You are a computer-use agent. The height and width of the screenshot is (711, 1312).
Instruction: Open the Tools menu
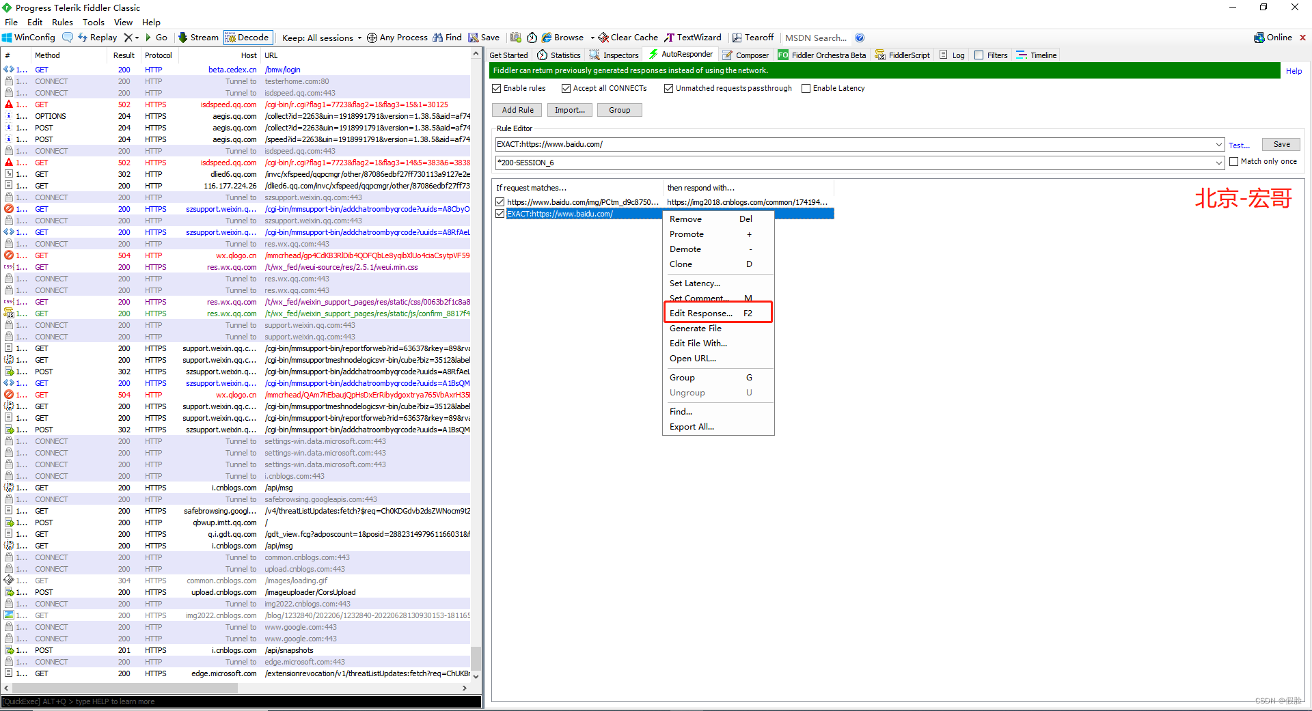[93, 22]
